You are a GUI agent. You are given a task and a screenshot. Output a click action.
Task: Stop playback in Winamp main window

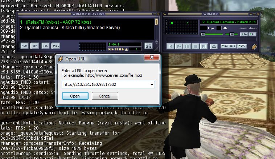[195, 47]
